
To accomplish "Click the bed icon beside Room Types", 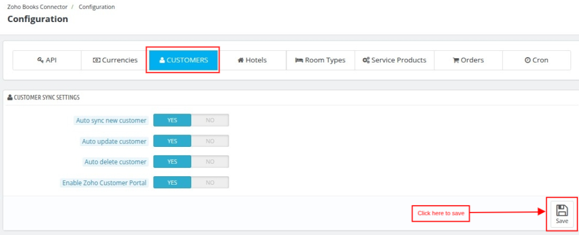I will (x=299, y=60).
